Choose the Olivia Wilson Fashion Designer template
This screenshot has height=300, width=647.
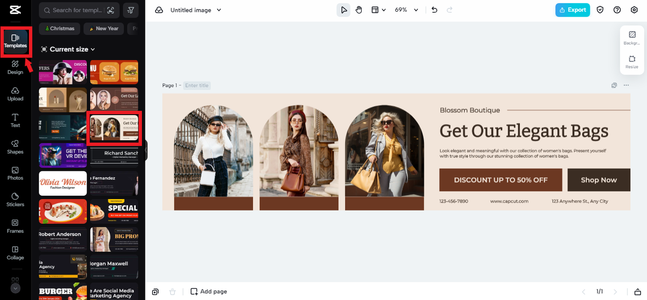pos(63,183)
